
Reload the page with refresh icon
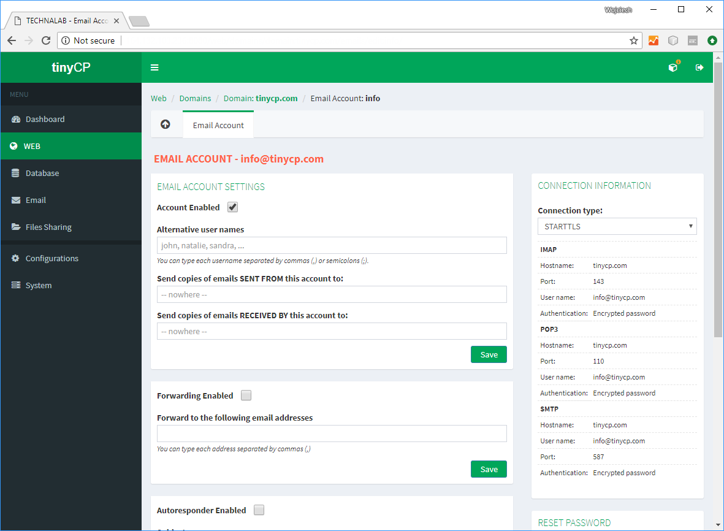[46, 40]
